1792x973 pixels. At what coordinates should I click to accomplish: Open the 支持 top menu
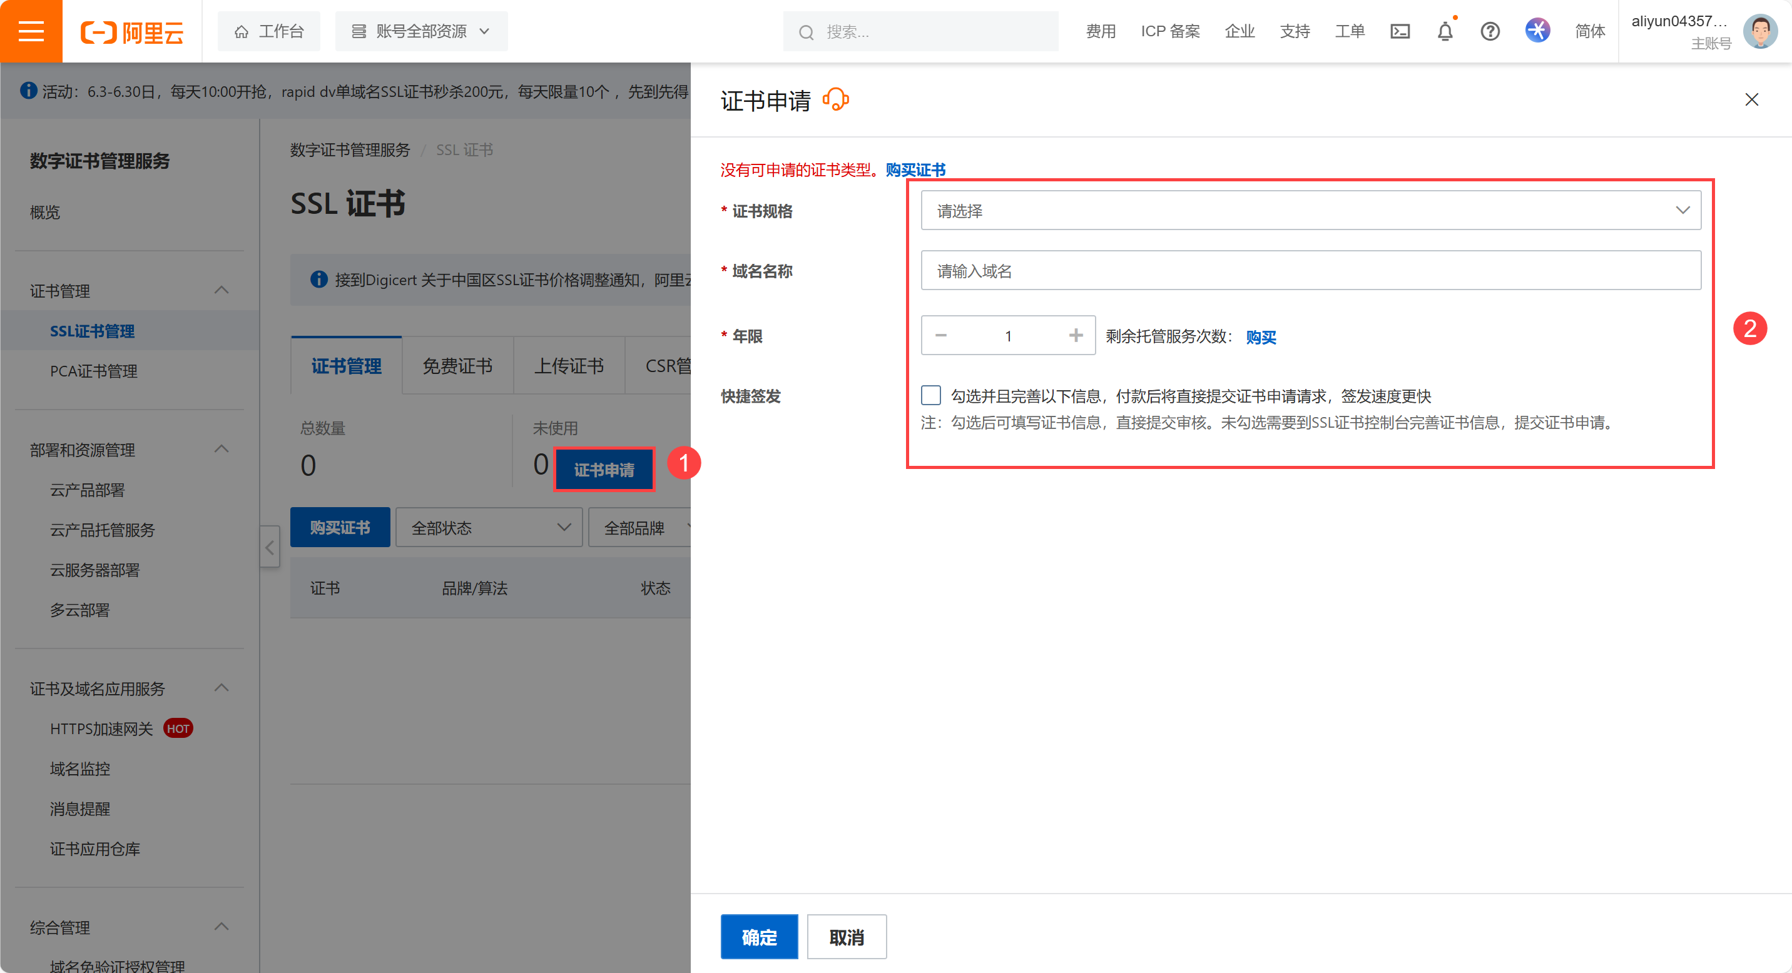(1295, 31)
